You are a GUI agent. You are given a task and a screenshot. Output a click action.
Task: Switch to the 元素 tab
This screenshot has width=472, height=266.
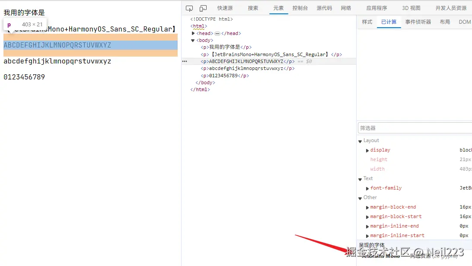pyautogui.click(x=278, y=8)
